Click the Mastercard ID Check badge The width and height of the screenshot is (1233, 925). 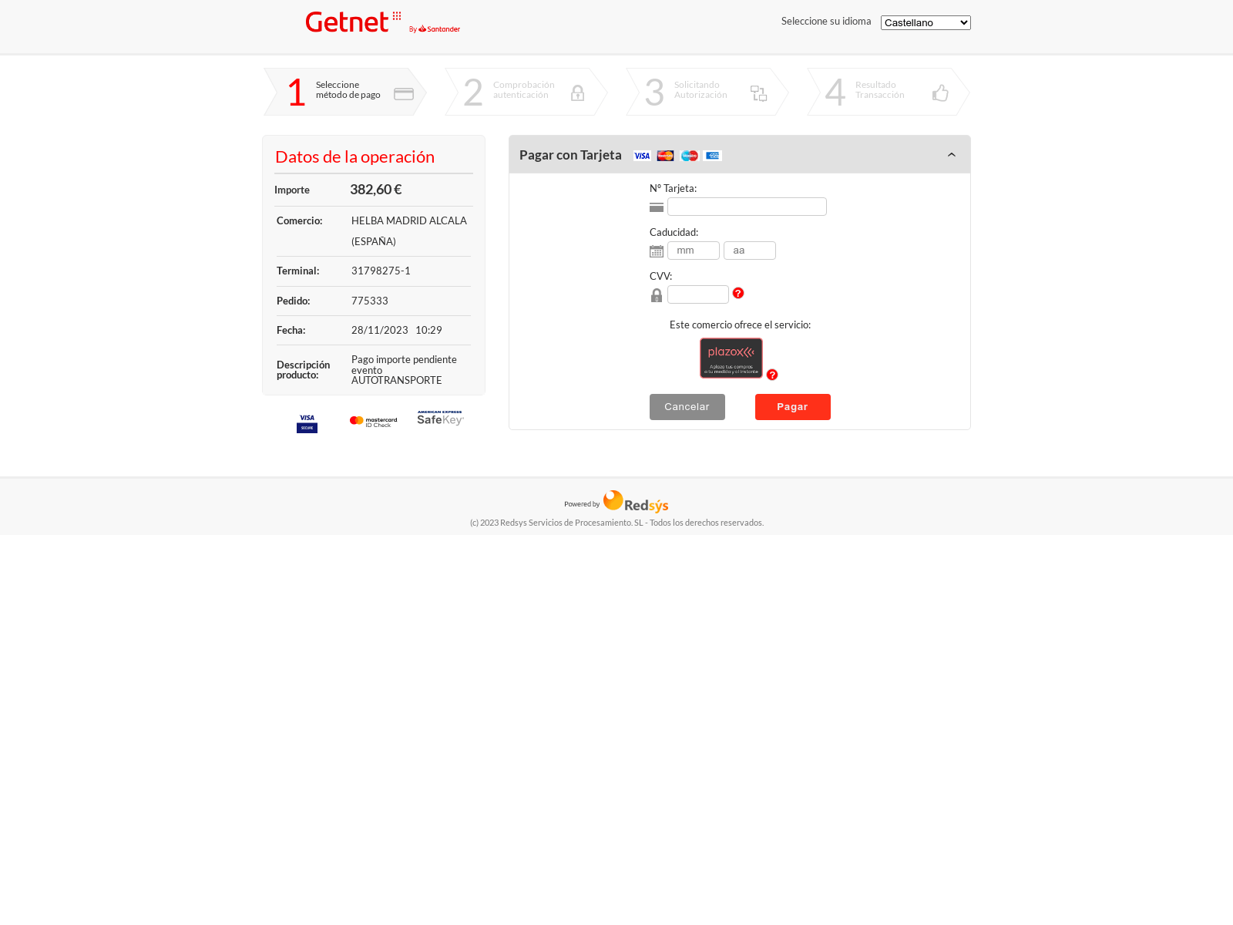click(x=374, y=421)
